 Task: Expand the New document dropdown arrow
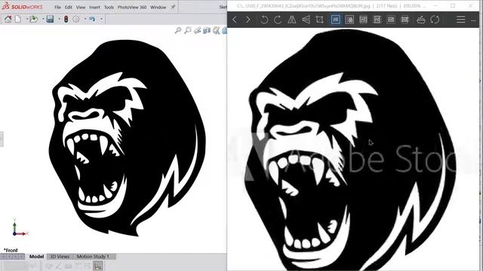pyautogui.click(x=27, y=19)
